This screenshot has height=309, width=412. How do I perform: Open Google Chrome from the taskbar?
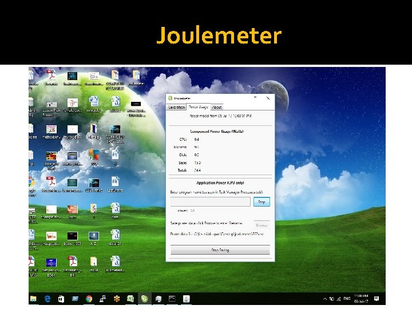[x=89, y=299]
